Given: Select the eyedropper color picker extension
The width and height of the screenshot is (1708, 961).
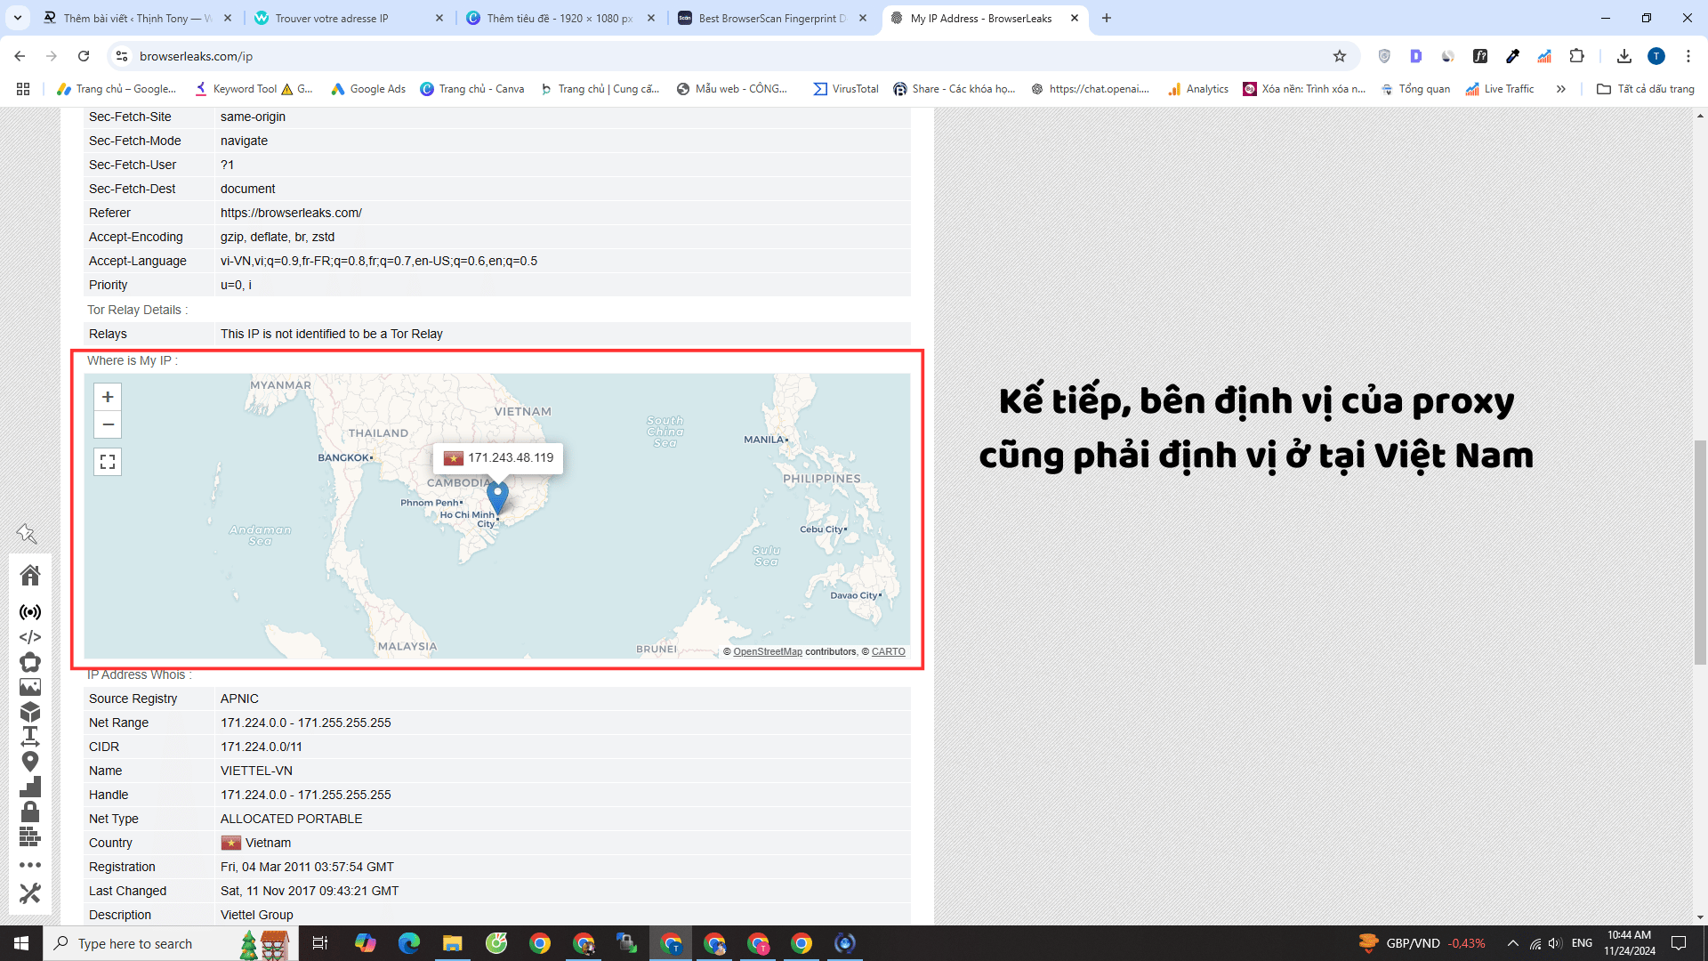Looking at the screenshot, I should [x=1512, y=56].
